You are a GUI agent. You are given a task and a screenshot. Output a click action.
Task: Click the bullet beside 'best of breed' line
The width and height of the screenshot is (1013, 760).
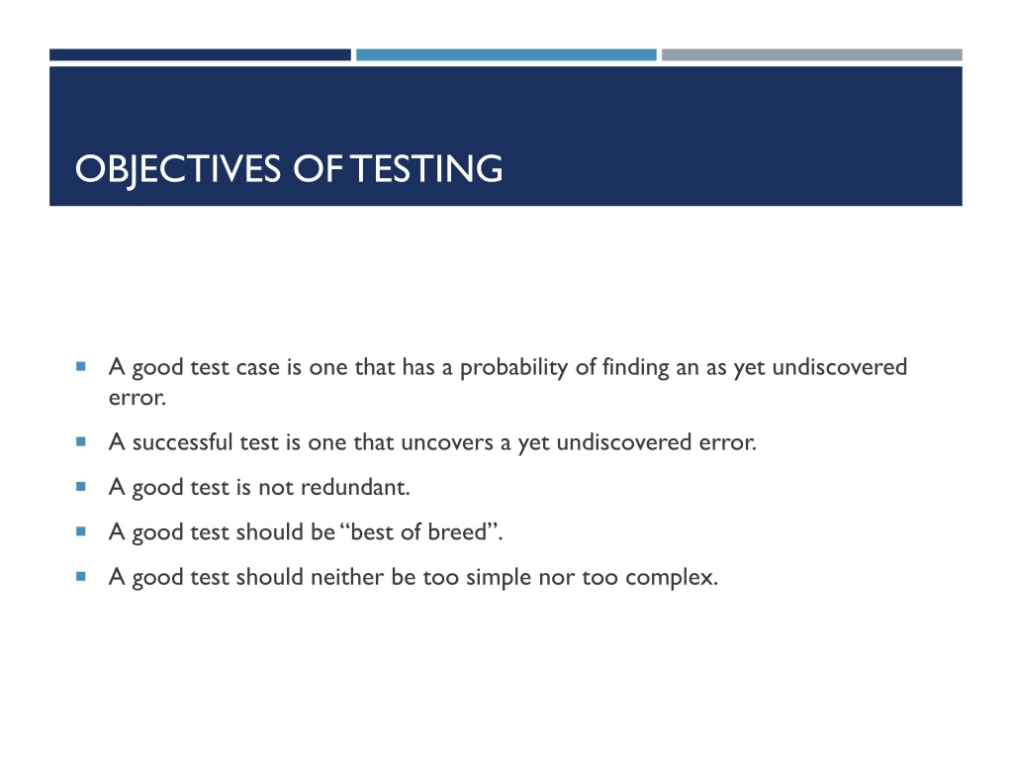[81, 531]
